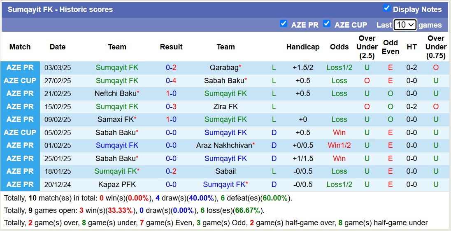Click AZE CUP badge for 27/02/25 match
This screenshot has width=451, height=231.
pyautogui.click(x=20, y=81)
